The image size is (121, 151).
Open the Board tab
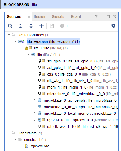click(x=76, y=17)
